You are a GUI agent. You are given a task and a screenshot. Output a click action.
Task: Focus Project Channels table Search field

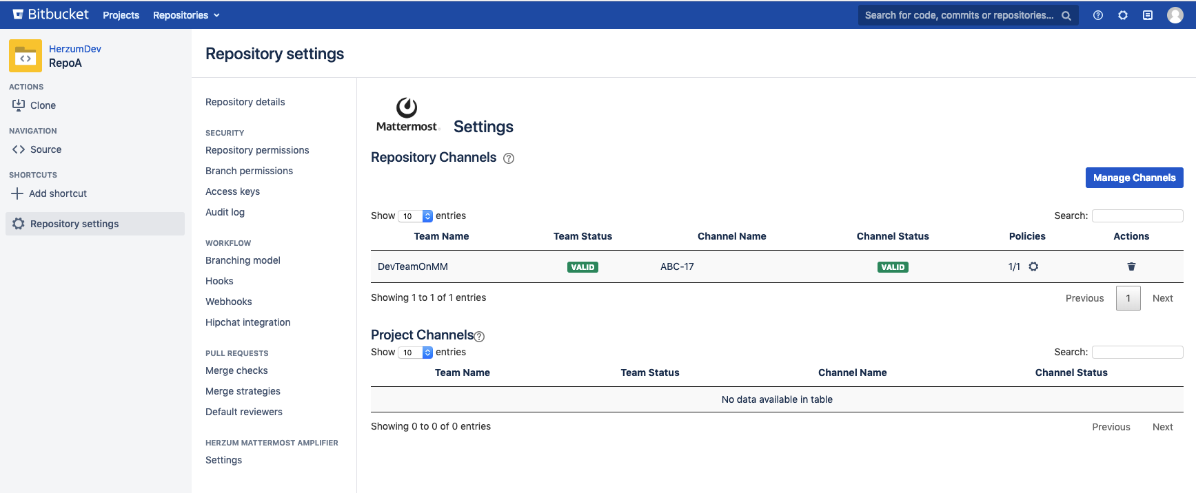(x=1137, y=352)
